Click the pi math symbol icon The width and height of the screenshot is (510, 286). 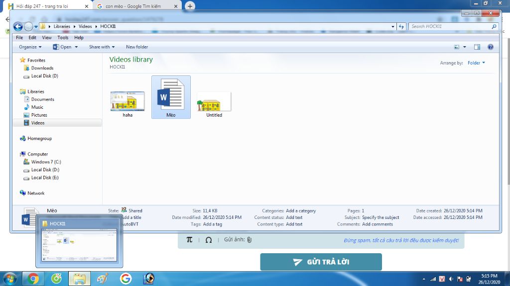189,240
